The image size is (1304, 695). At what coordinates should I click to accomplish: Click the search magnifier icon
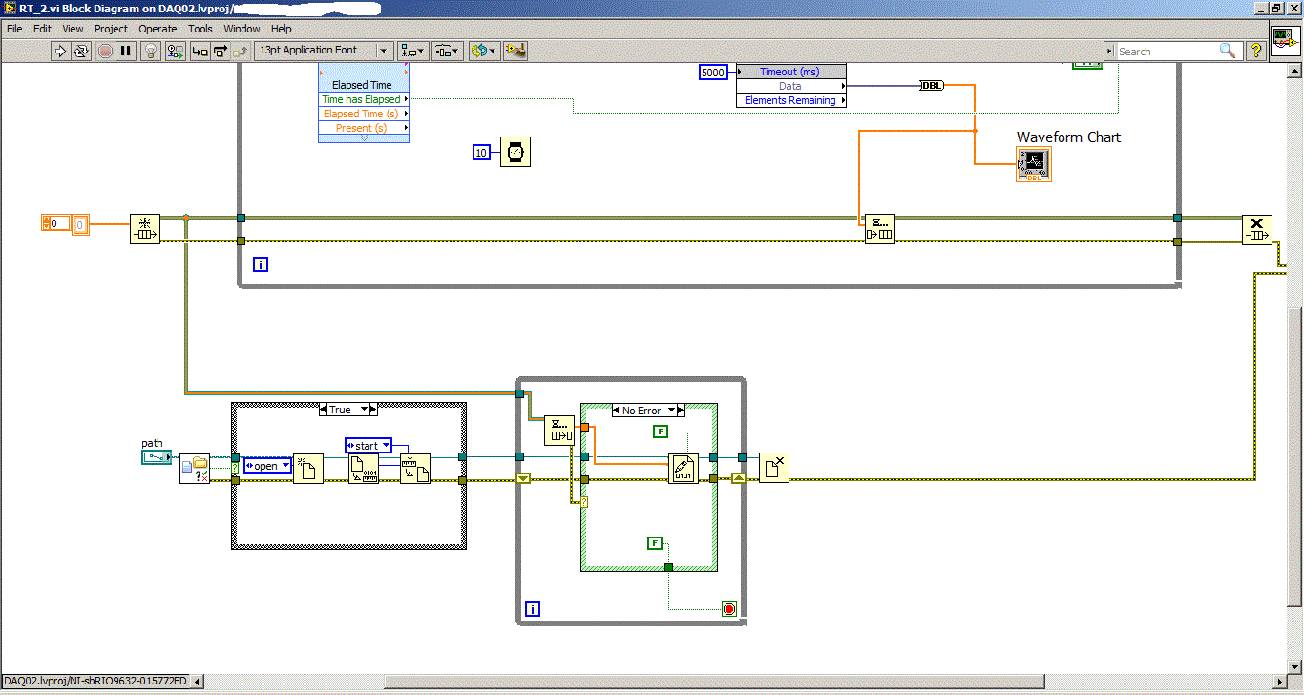1228,51
